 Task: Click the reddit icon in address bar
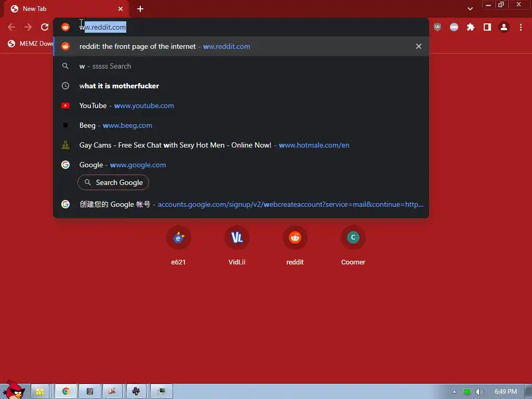pos(65,27)
